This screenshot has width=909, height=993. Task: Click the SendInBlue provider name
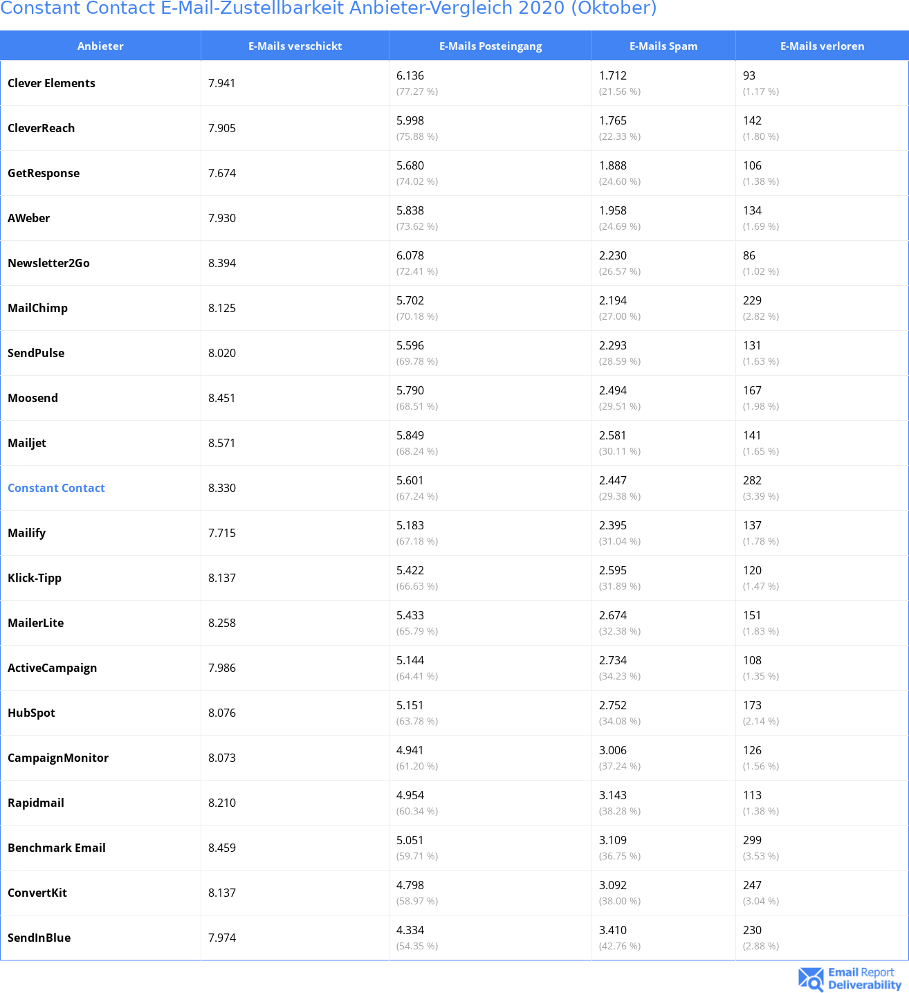tap(39, 938)
